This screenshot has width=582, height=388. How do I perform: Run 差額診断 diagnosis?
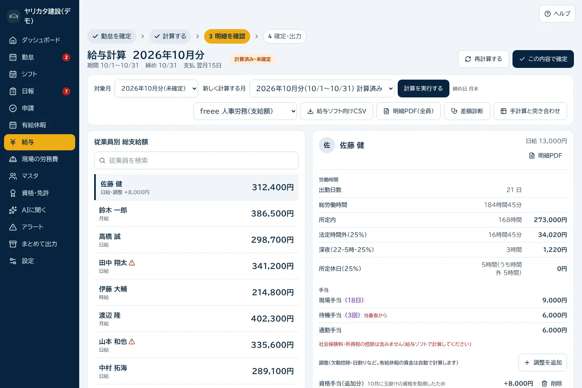467,111
